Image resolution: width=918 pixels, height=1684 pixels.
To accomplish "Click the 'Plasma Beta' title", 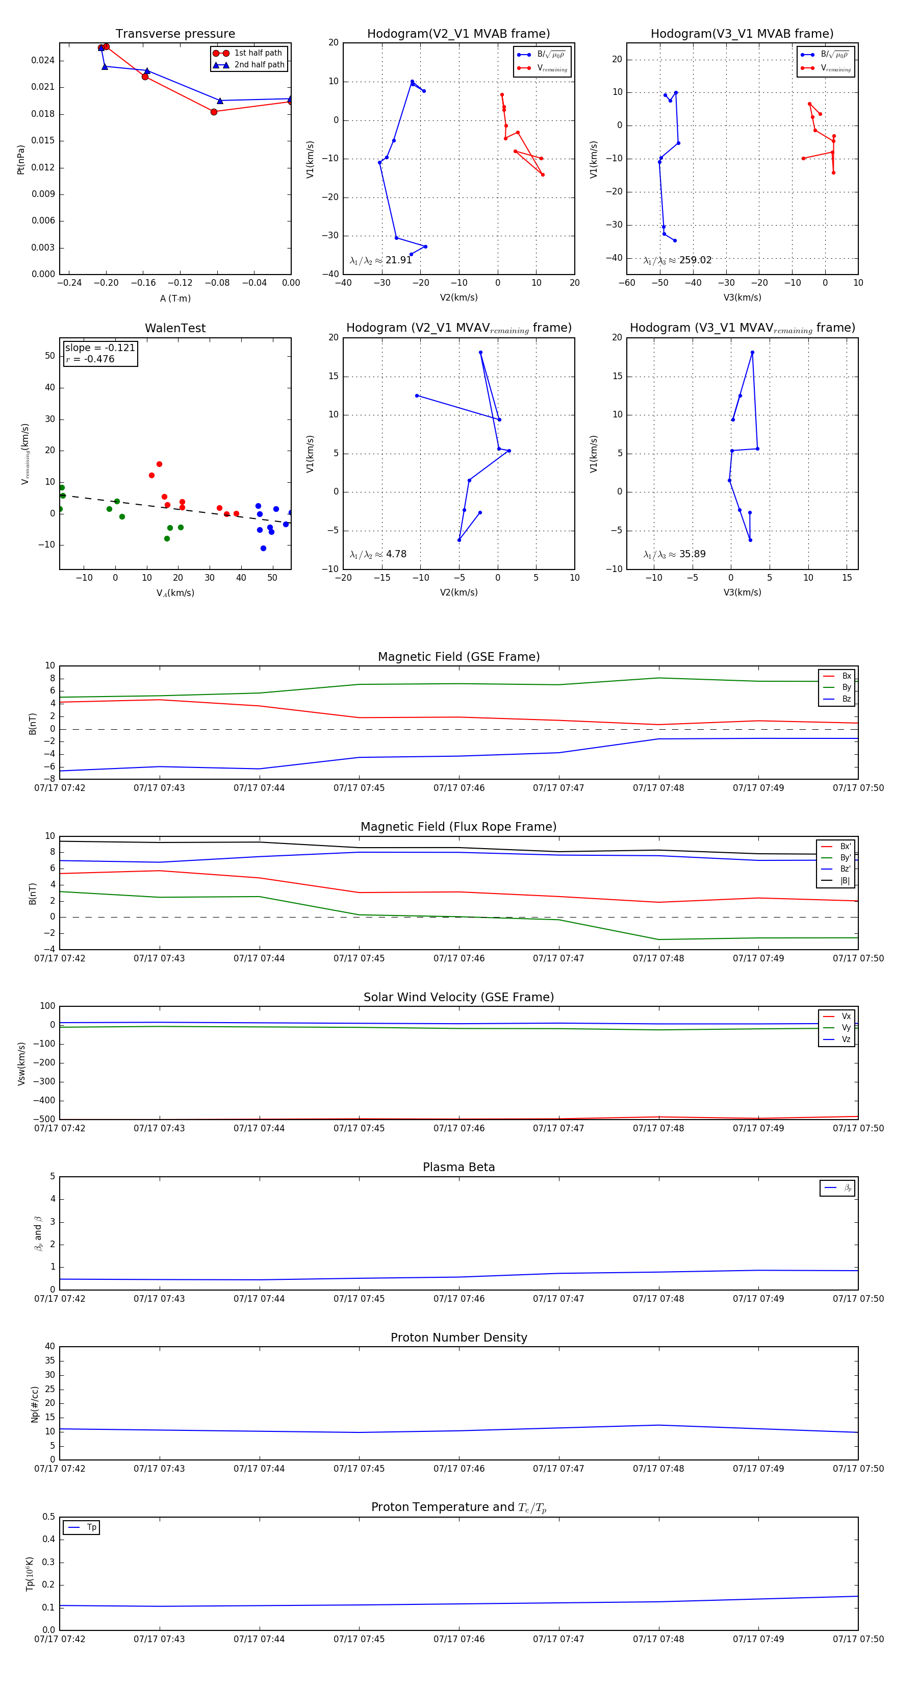I will coord(458,1167).
